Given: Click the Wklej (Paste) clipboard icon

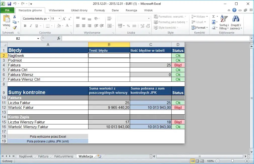Looking at the screenshot, I should (6, 19).
